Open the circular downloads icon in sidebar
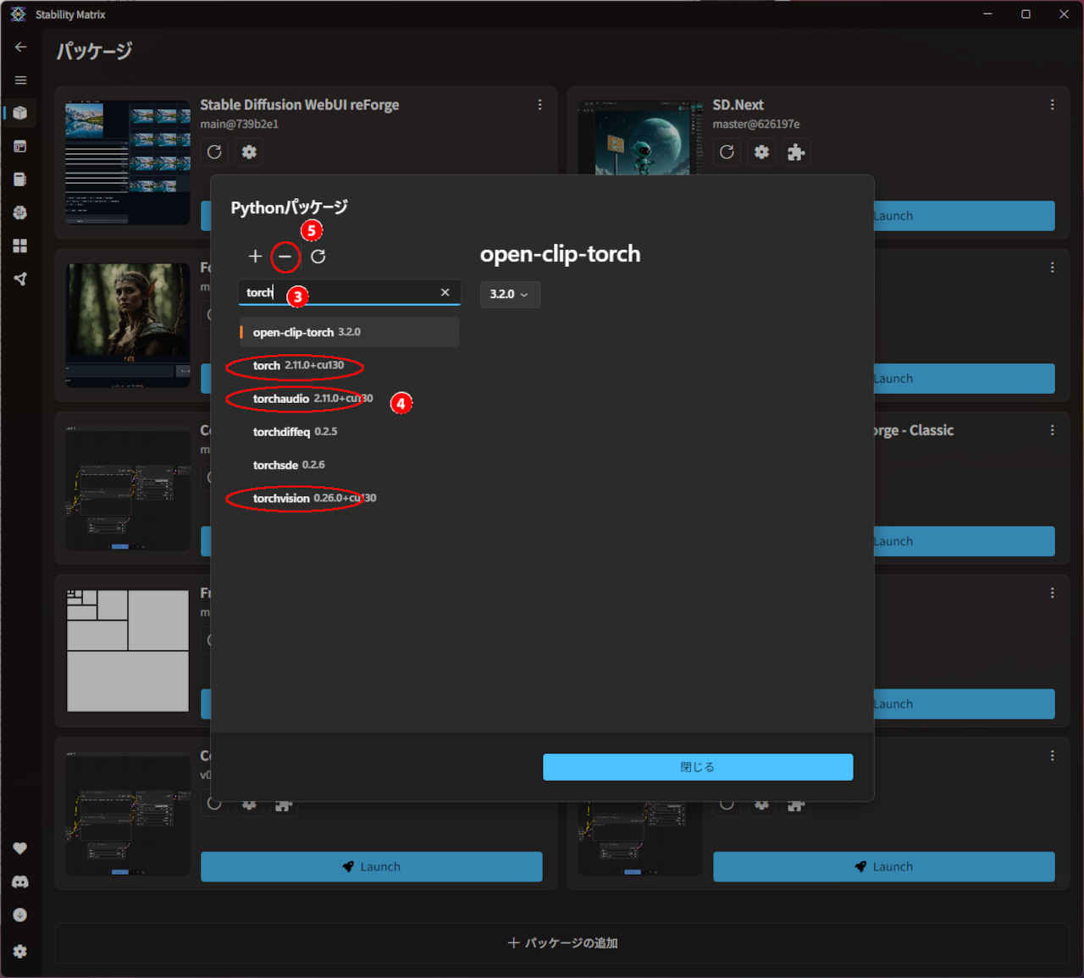 coord(20,914)
